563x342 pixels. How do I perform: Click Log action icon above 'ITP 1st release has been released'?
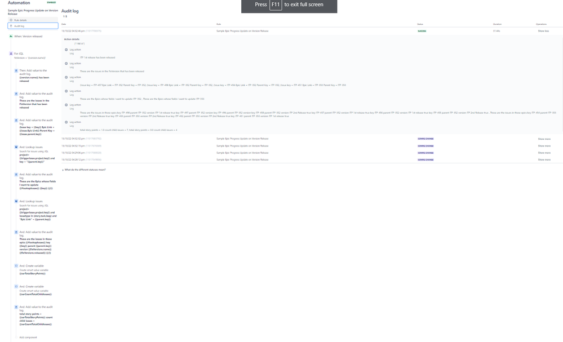(x=67, y=50)
